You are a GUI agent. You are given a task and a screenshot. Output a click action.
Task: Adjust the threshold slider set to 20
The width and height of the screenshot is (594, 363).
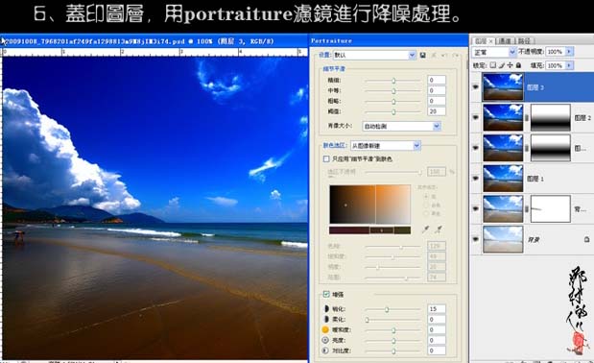pos(392,111)
